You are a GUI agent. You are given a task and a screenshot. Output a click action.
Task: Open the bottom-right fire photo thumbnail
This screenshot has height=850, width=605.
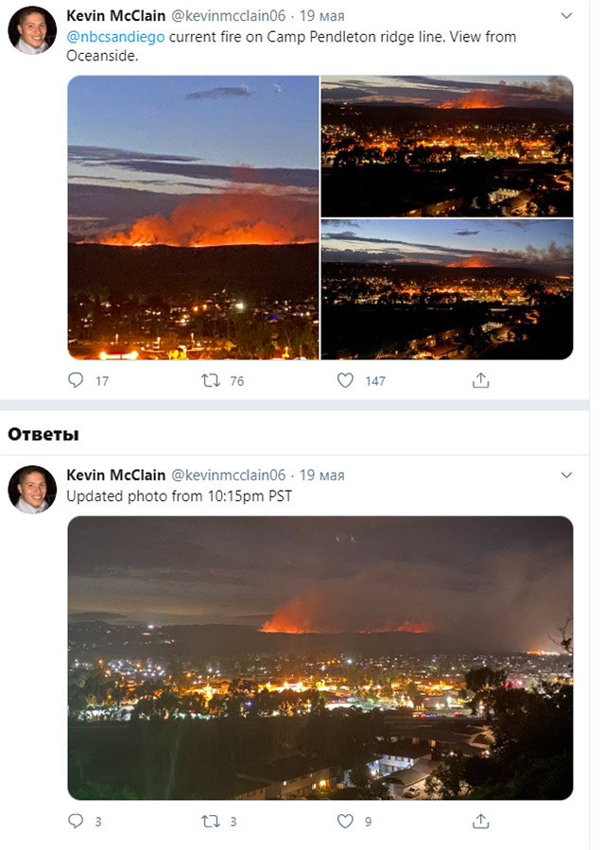[447, 289]
